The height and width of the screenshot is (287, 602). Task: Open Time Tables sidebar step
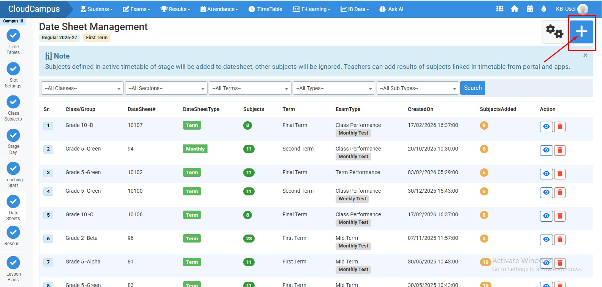pos(13,42)
